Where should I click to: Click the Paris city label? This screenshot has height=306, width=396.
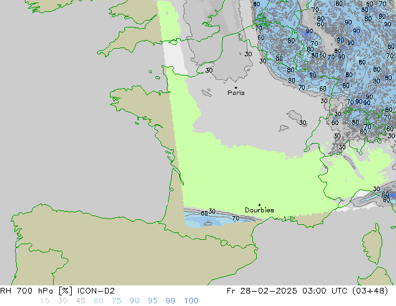coord(236,93)
